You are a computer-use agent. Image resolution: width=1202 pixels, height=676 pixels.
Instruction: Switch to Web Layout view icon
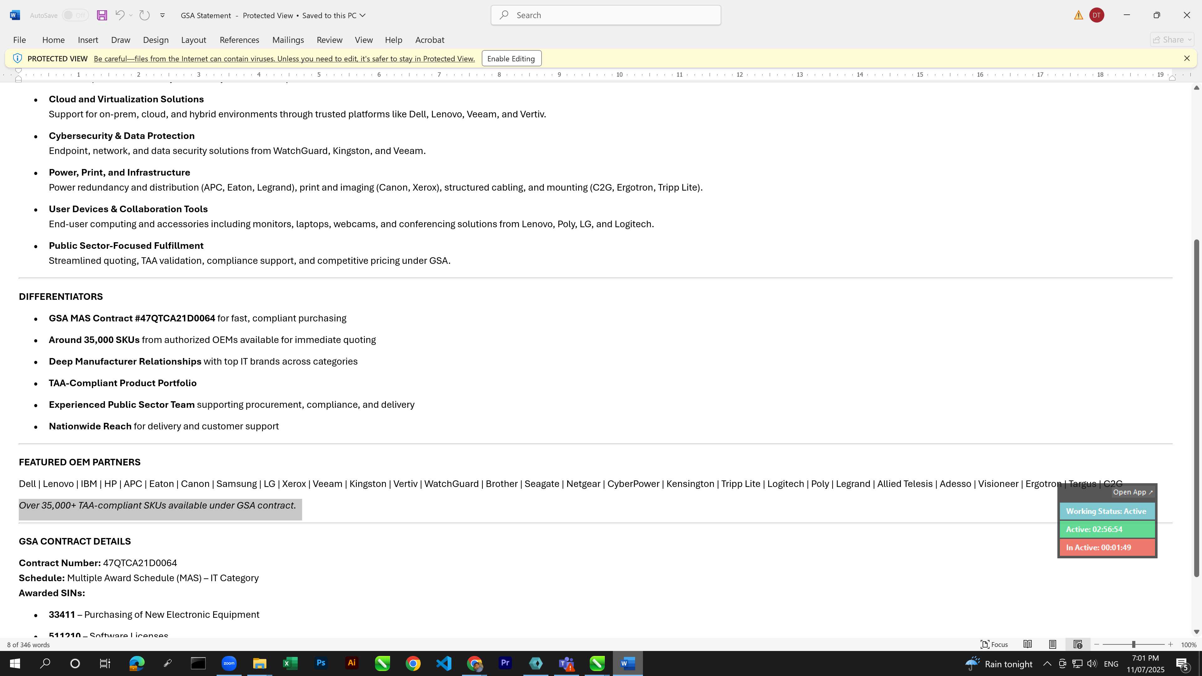(x=1078, y=645)
